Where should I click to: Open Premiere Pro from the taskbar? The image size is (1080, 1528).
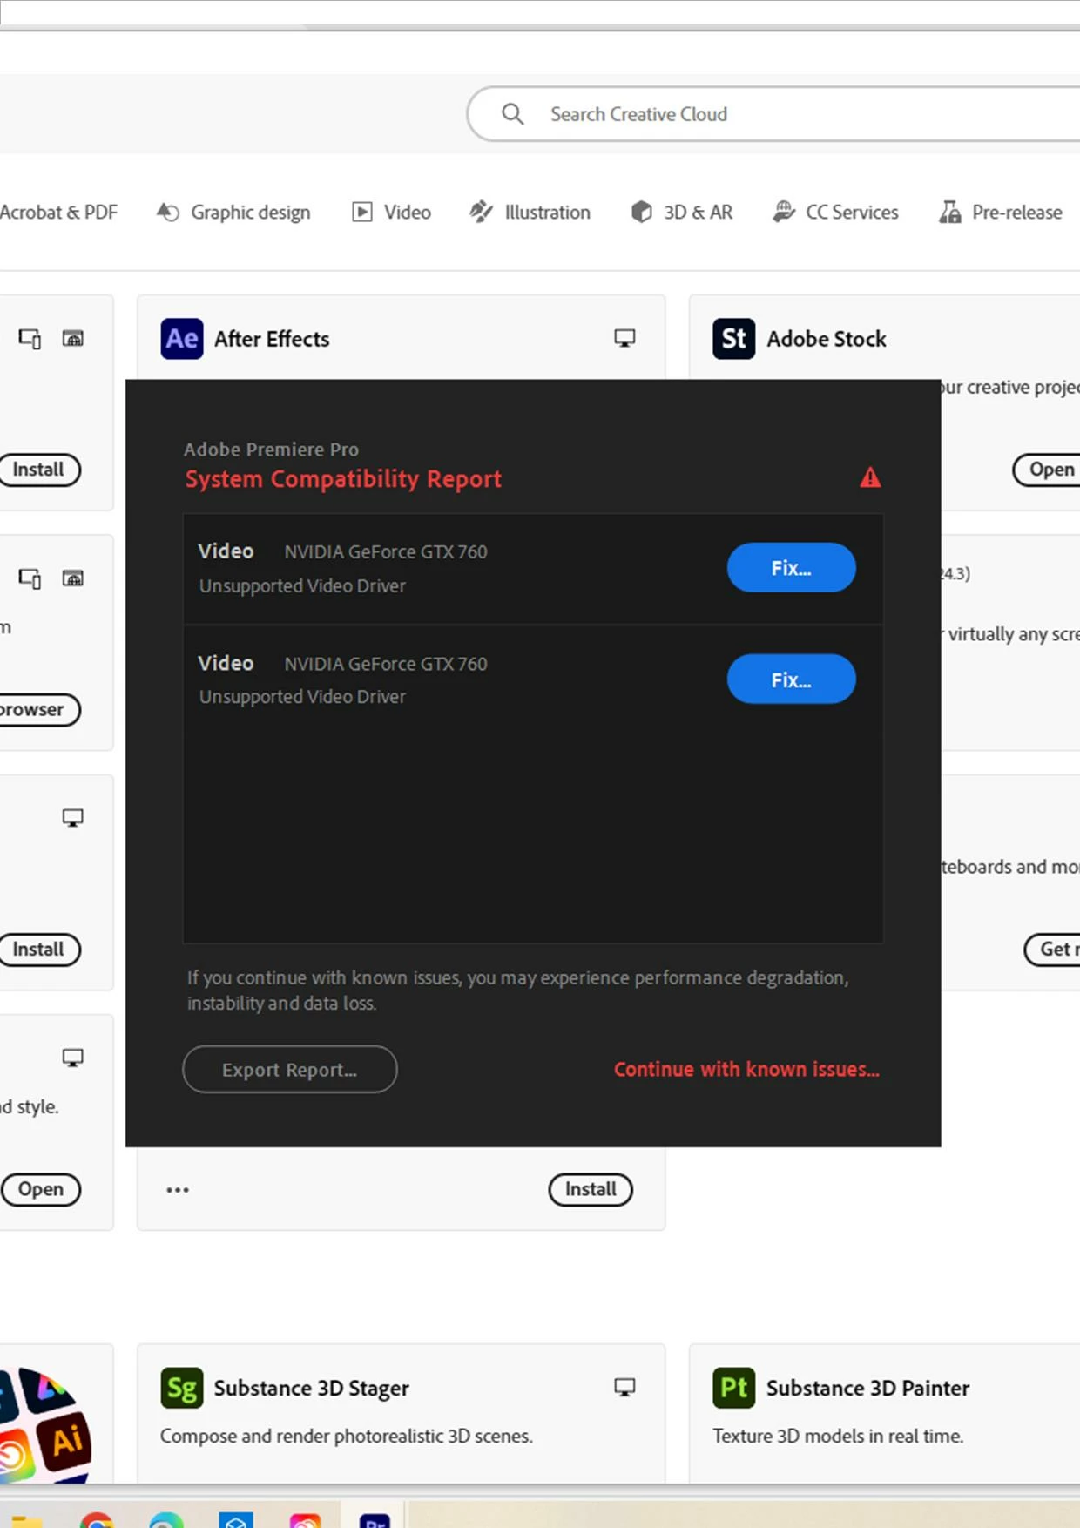pos(375,1520)
